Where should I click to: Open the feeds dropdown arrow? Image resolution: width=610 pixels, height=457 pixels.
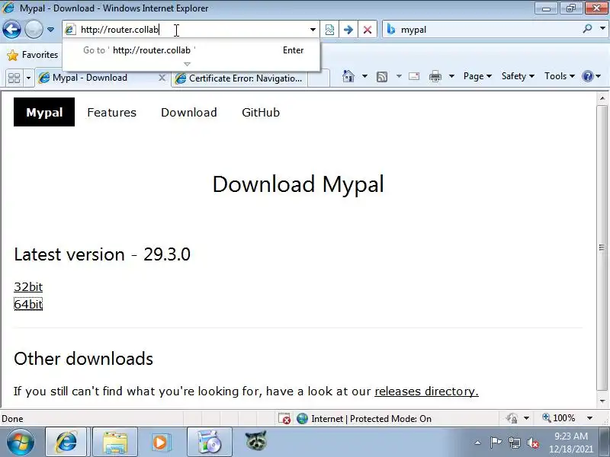pyautogui.click(x=399, y=76)
